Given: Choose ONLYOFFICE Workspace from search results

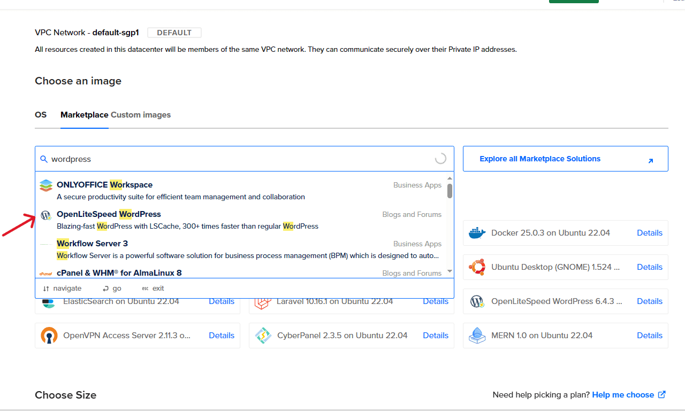Looking at the screenshot, I should coord(241,191).
